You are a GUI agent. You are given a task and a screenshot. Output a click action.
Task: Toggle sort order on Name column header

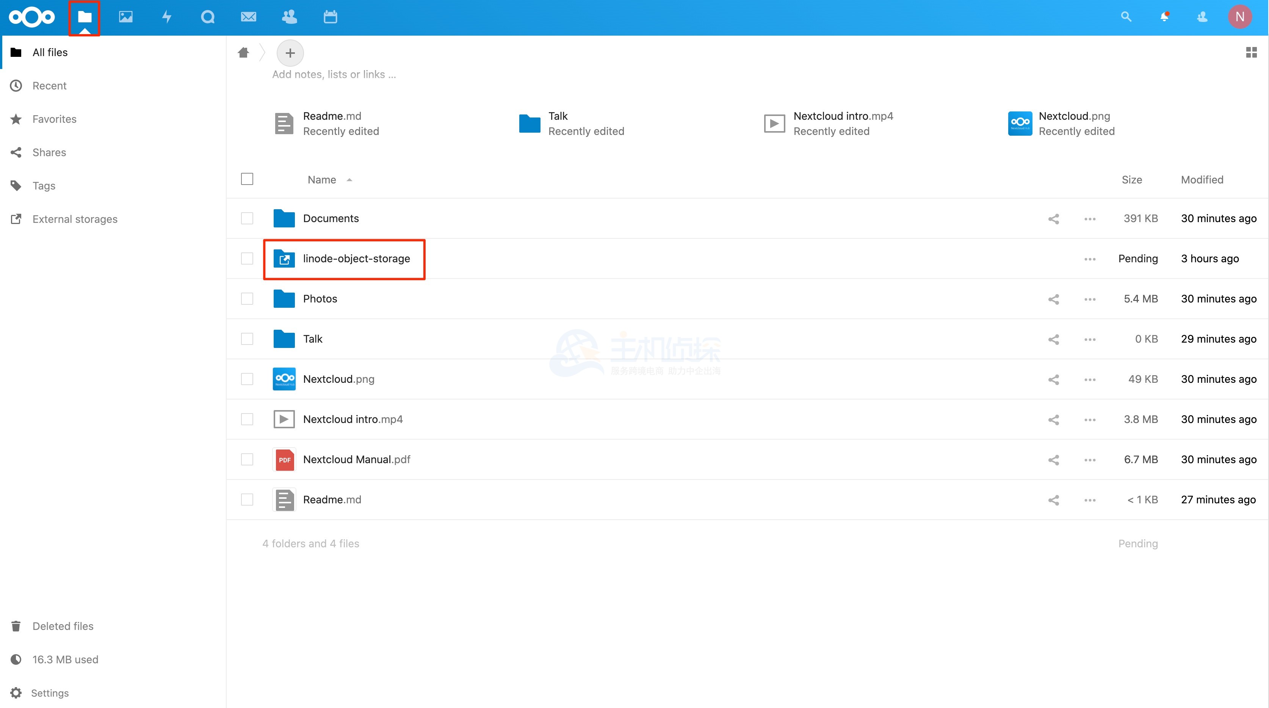pos(322,180)
